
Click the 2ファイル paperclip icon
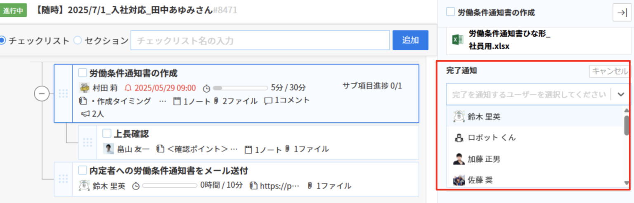tap(216, 101)
